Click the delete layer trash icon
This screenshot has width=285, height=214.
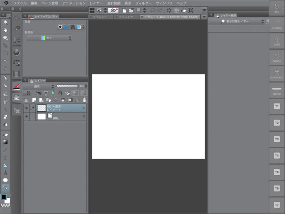(x=84, y=100)
